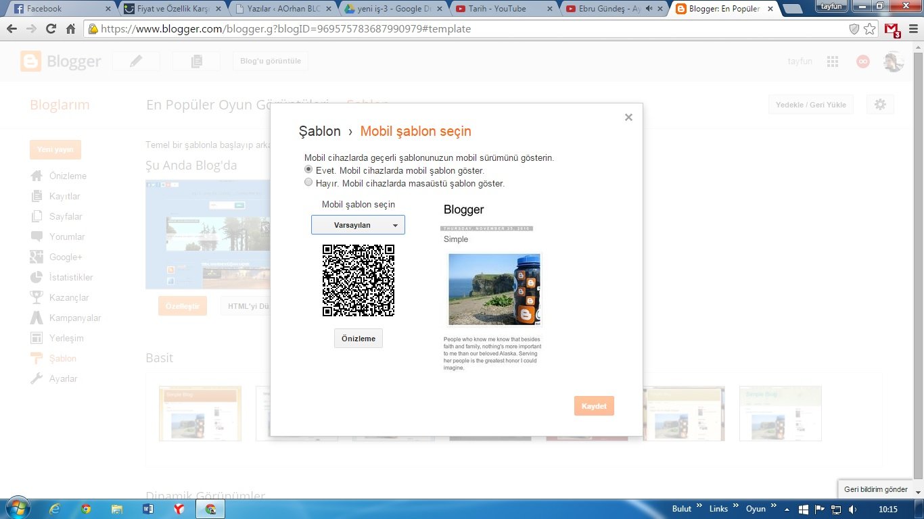
Task: Select the first Simple Blog template thumbnail
Action: click(x=200, y=414)
